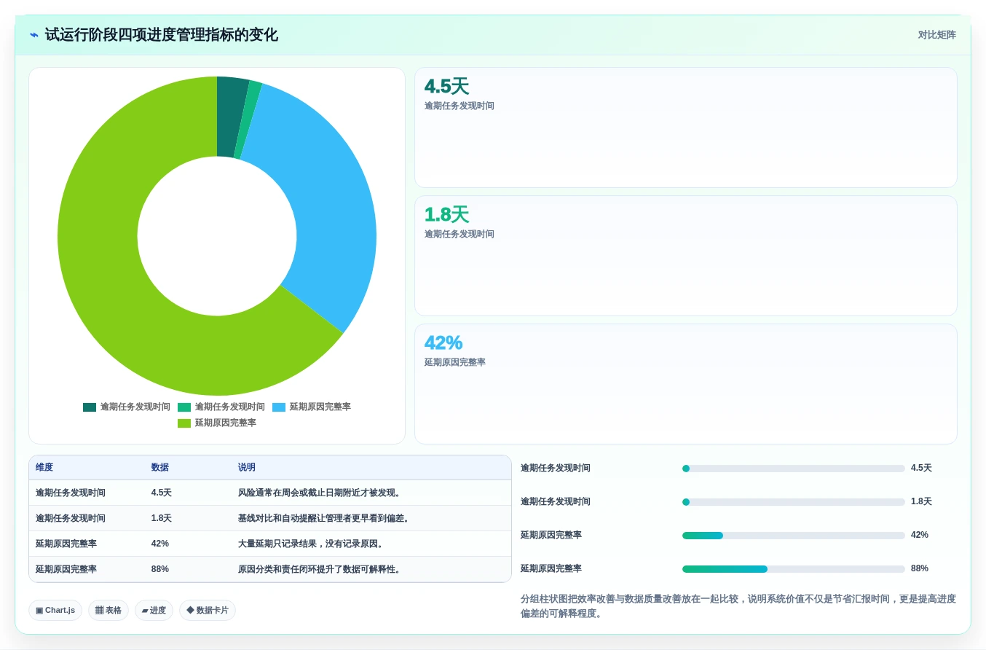Screen dimensions: 986x650
Task: Click the progress bar for 42%
Action: click(x=794, y=536)
